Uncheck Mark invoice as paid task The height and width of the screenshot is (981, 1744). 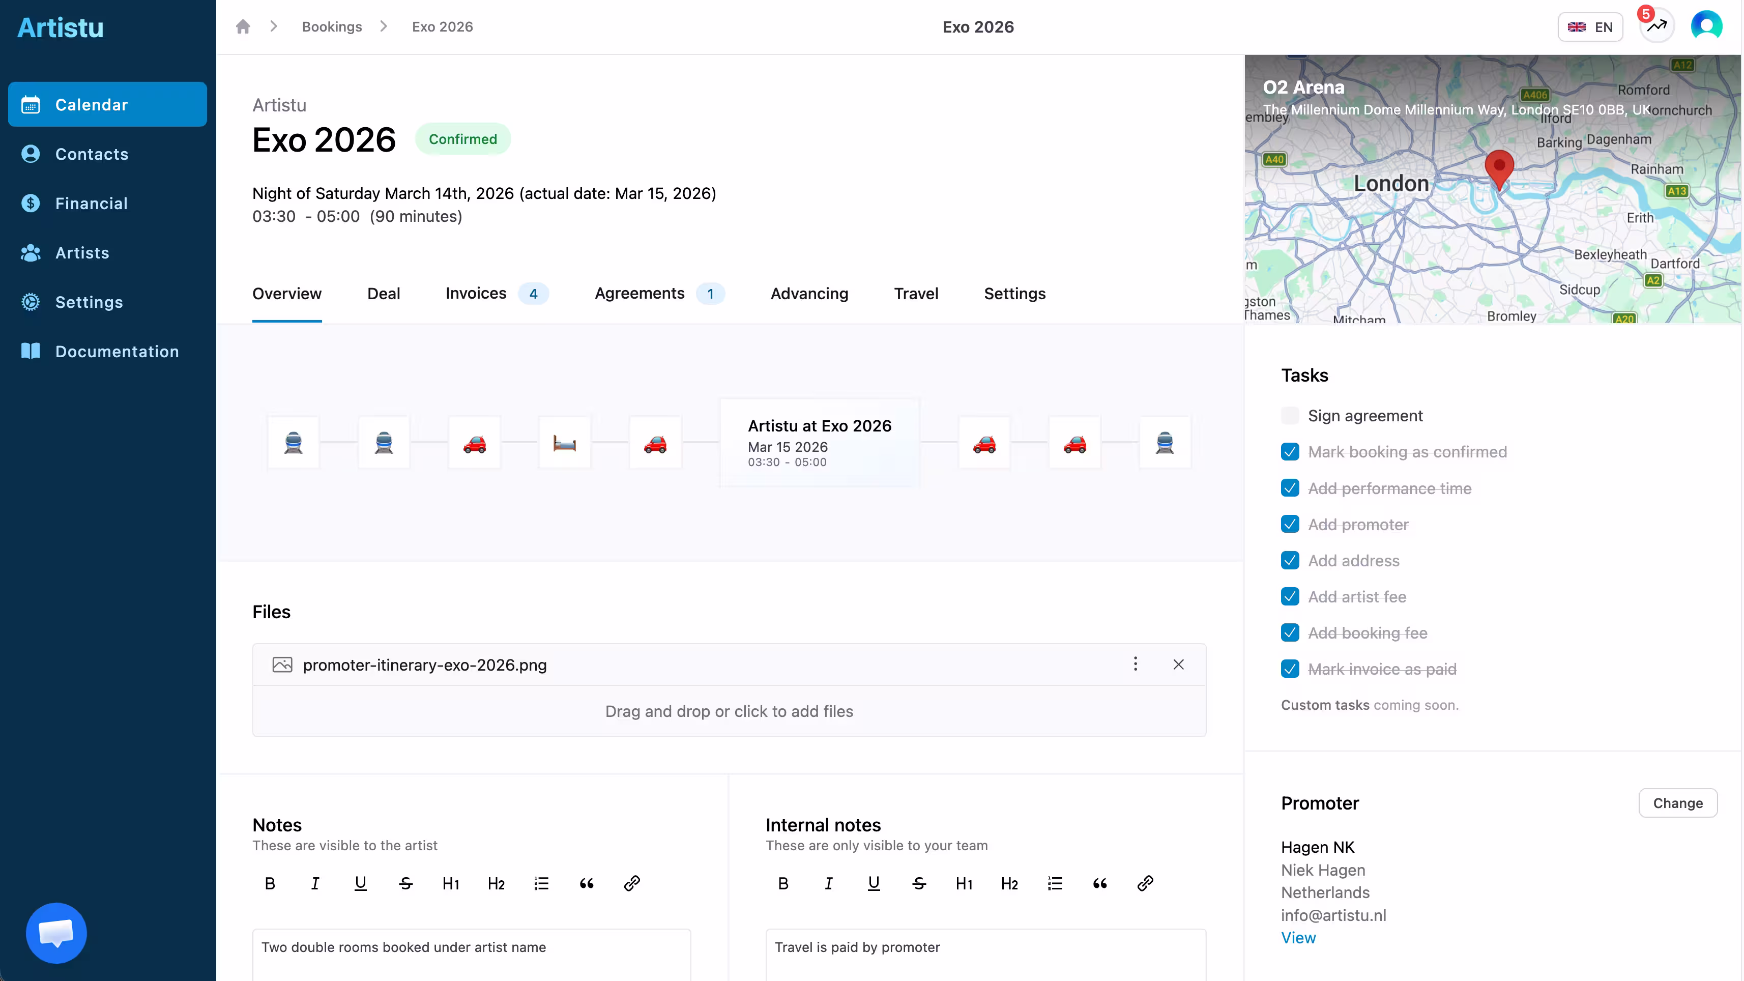1290,669
